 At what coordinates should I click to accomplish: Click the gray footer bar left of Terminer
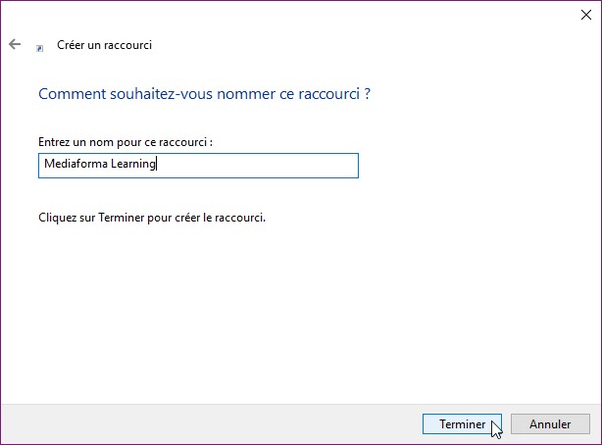(196, 424)
